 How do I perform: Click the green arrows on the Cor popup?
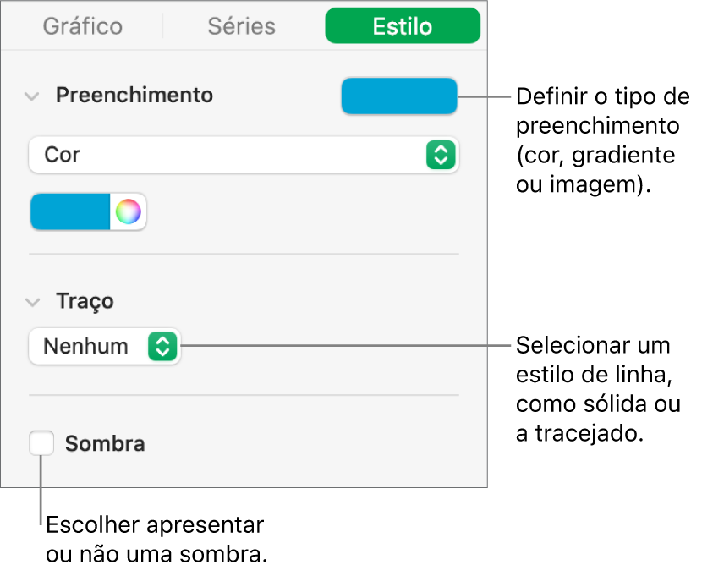coord(440,155)
